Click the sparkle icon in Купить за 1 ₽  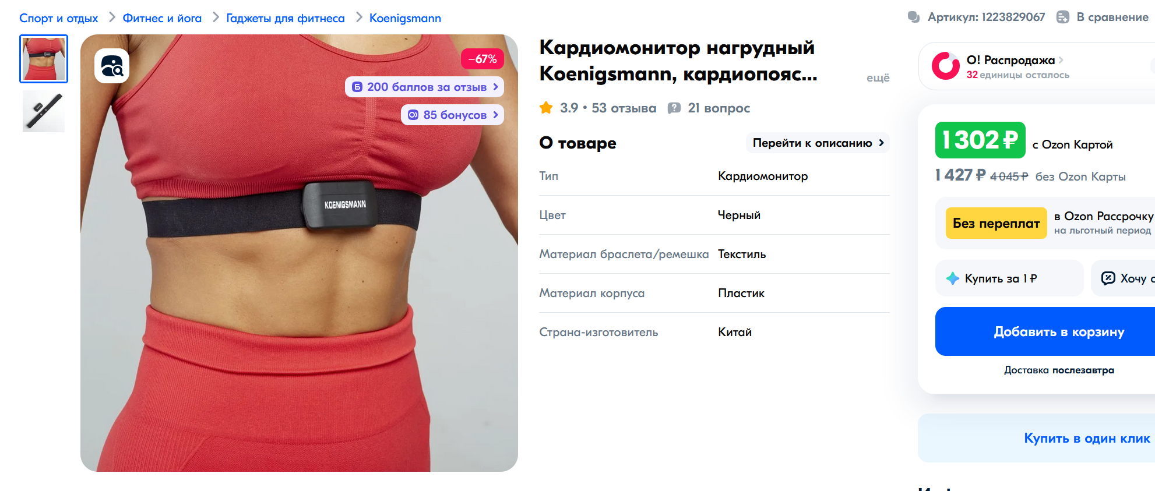coord(953,278)
